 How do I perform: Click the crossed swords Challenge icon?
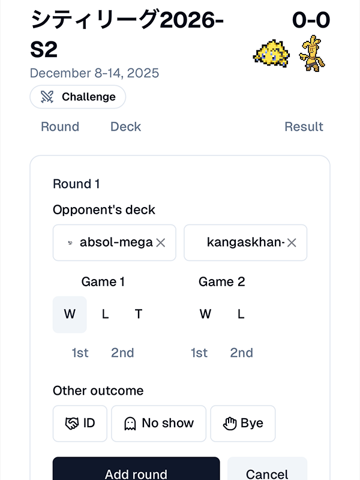tap(47, 97)
